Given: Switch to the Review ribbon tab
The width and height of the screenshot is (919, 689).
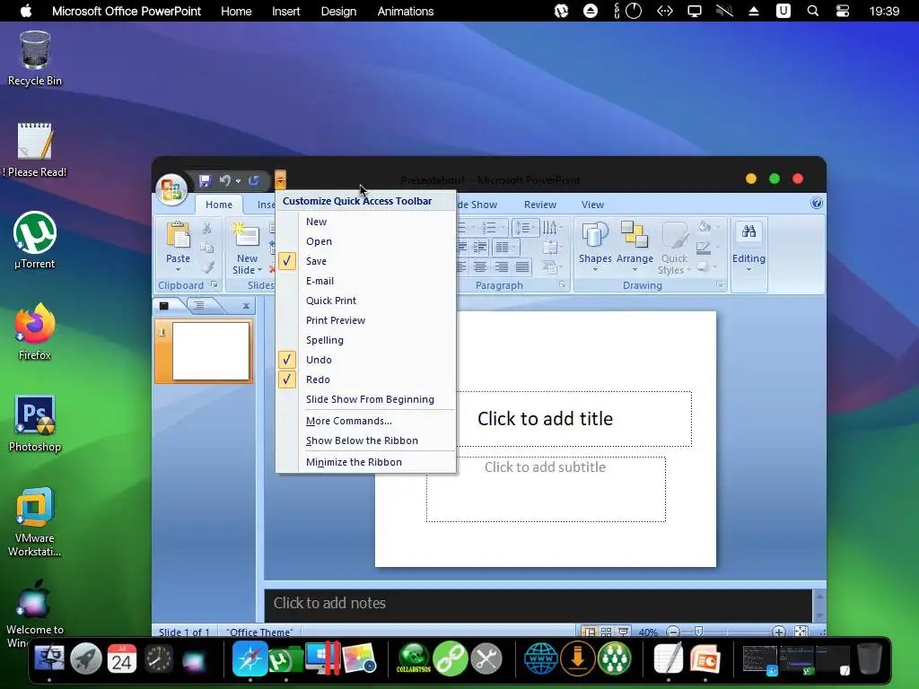Looking at the screenshot, I should coord(539,205).
